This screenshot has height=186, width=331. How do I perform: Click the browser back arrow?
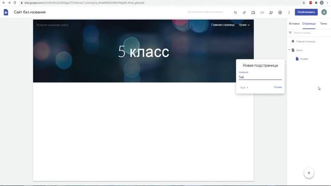(4, 3)
